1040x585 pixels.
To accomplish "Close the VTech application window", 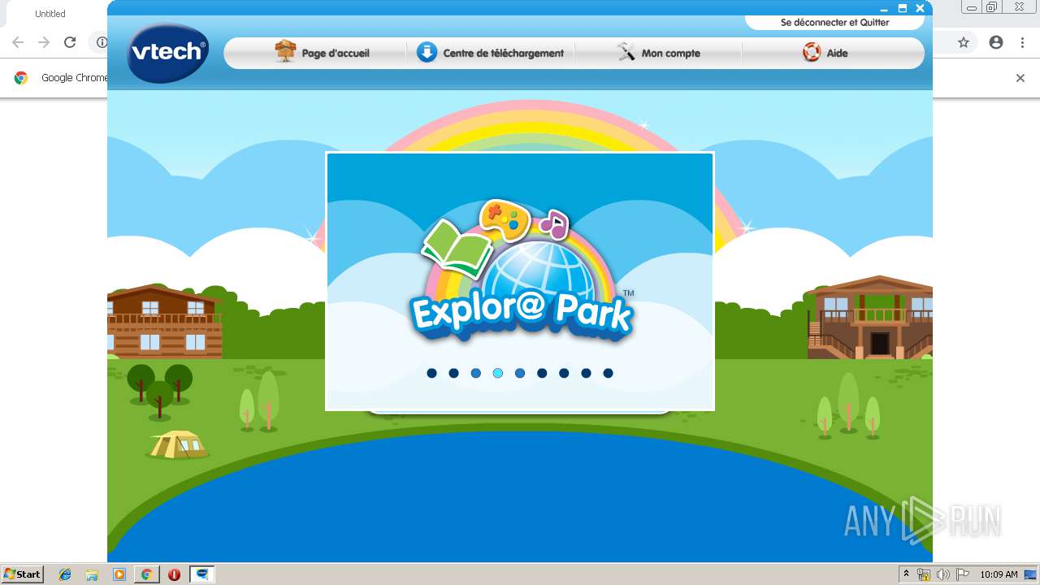I will tap(920, 8).
